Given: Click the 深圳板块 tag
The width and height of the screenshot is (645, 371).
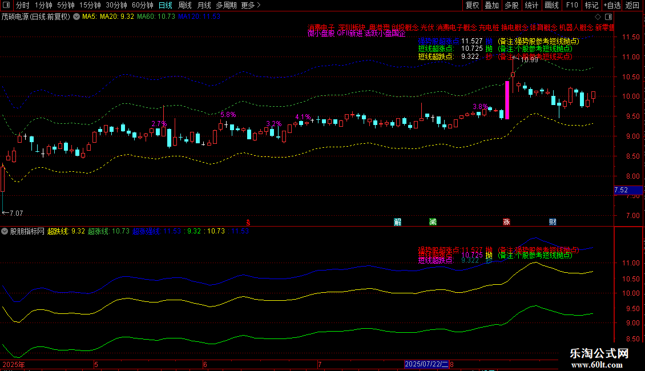Looking at the screenshot, I should tap(352, 27).
